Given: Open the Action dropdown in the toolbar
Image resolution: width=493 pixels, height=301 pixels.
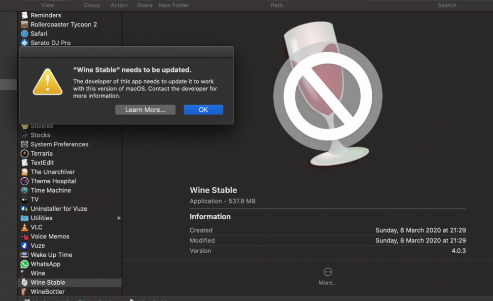Looking at the screenshot, I should [119, 5].
